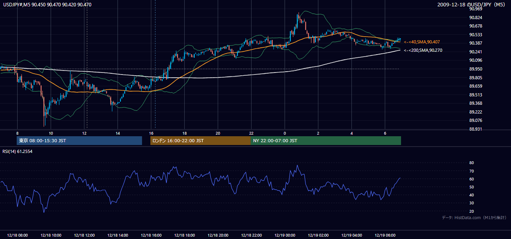
Task: Click the 12/19 04:00 date label
Action: (x=351, y=235)
